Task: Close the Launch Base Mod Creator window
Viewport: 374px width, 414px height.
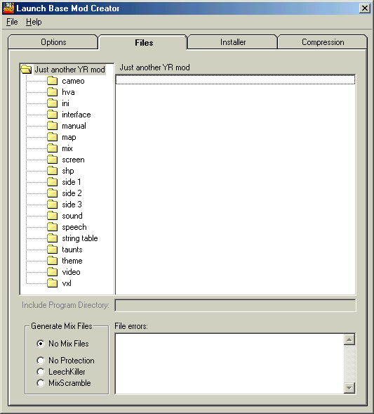Action: pyautogui.click(x=364, y=8)
